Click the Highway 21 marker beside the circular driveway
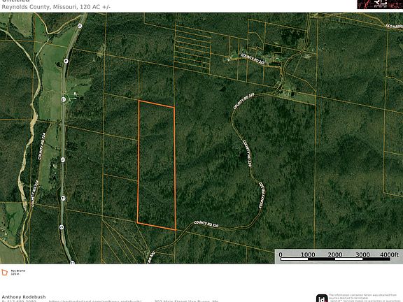The width and height of the screenshot is (403, 302). (x=64, y=99)
